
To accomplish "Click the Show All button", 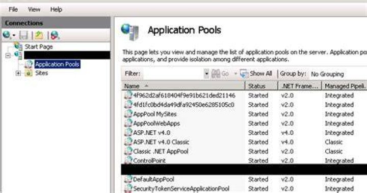I will coord(256,74).
